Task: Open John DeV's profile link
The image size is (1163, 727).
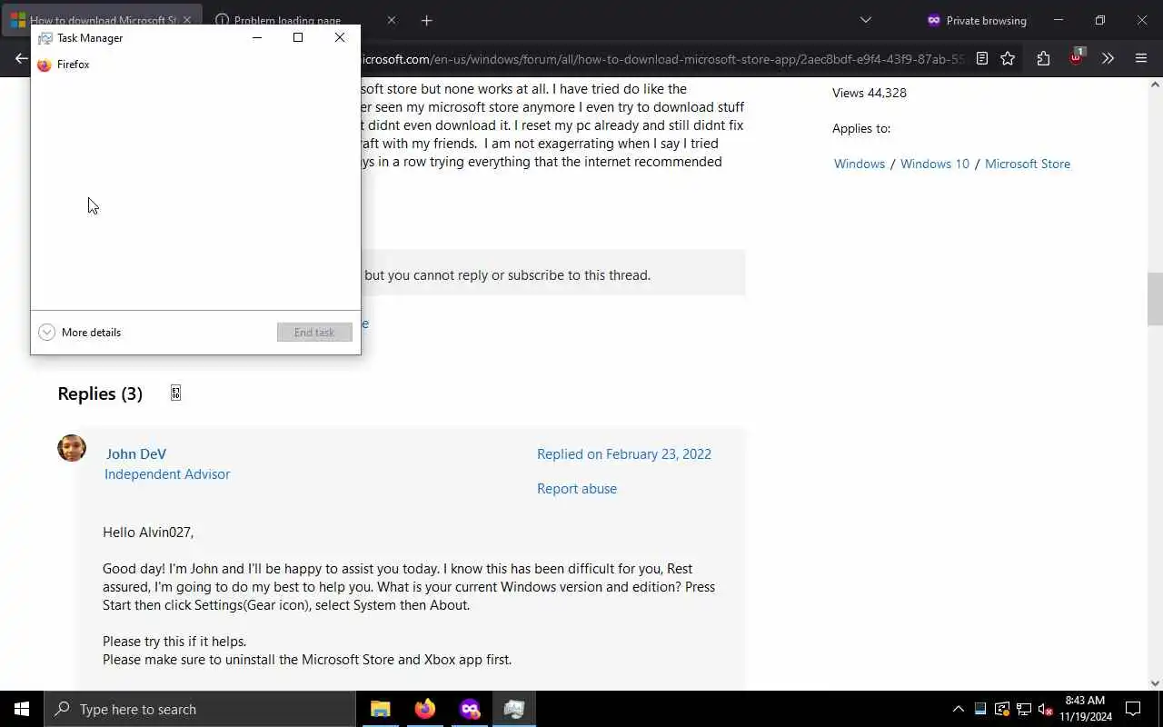Action: tap(136, 454)
